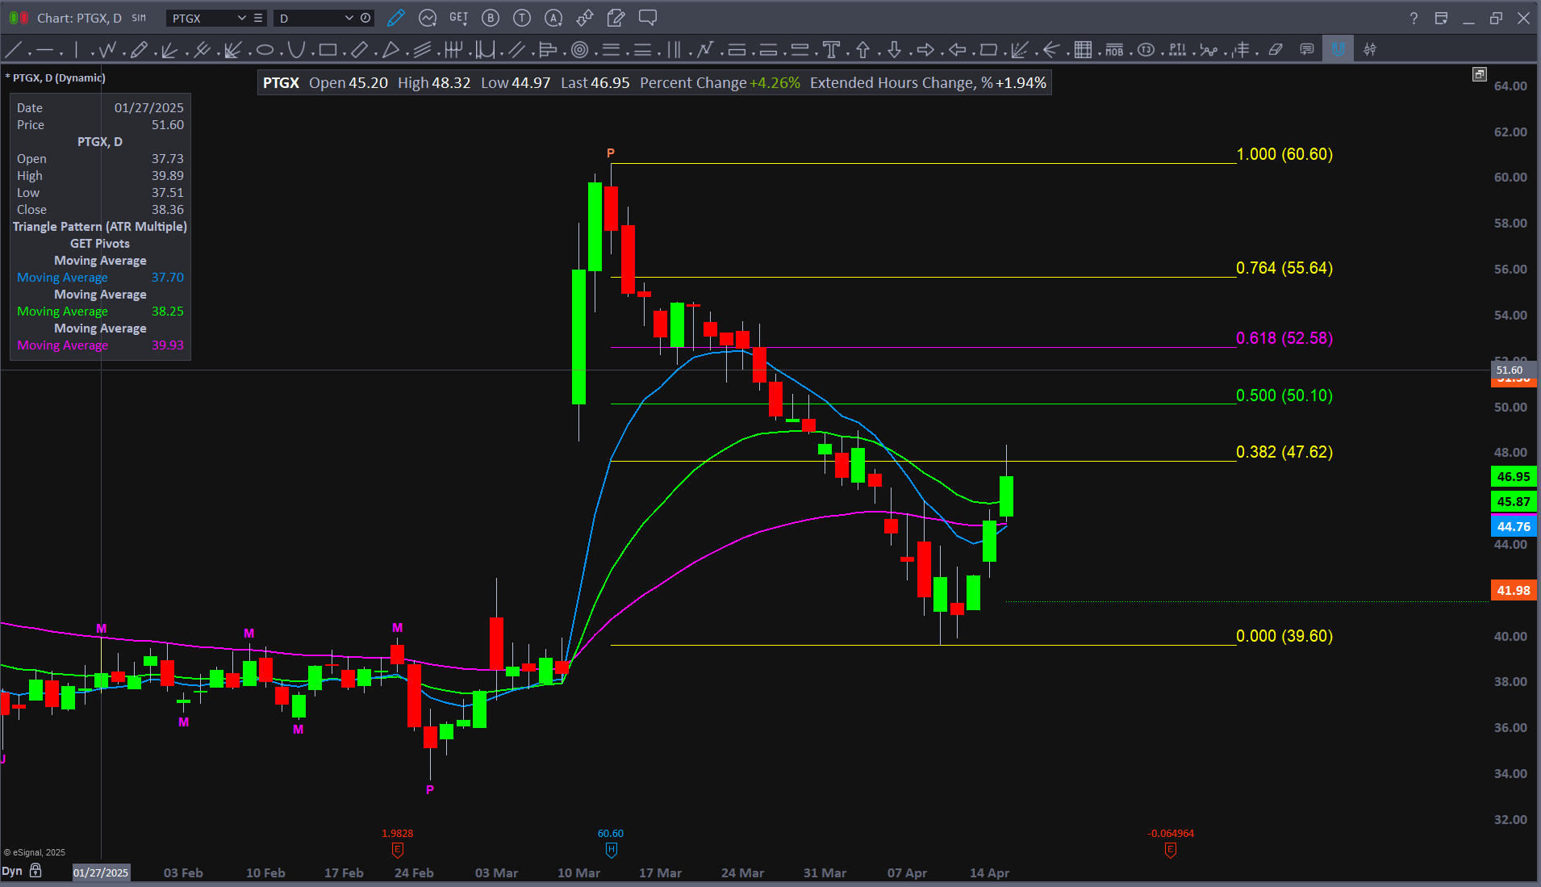Select the up arrow marker tool

(862, 50)
